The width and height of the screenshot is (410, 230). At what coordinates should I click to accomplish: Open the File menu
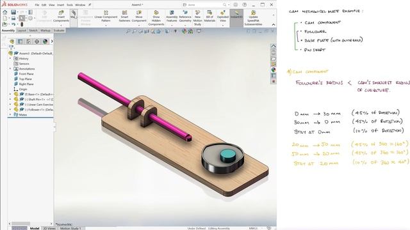click(37, 4)
